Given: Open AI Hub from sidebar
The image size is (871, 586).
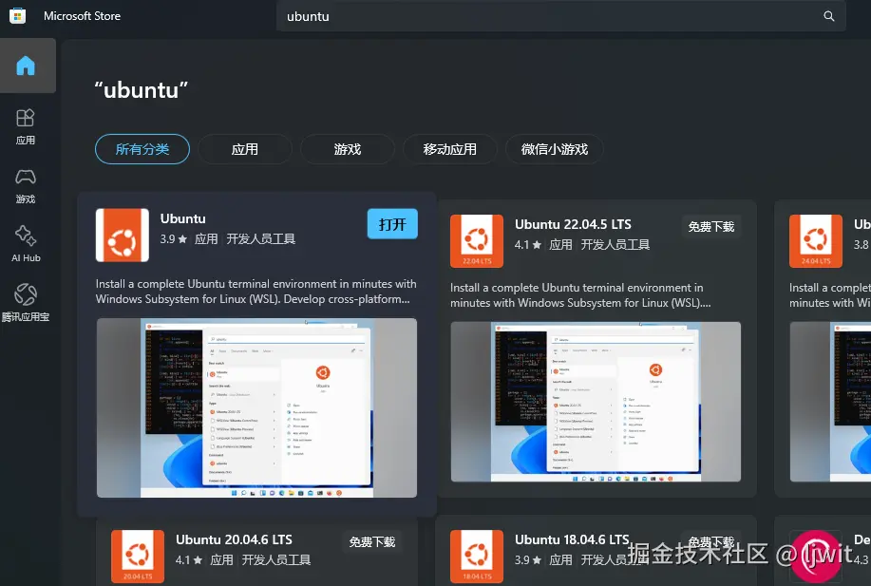Looking at the screenshot, I should point(26,244).
